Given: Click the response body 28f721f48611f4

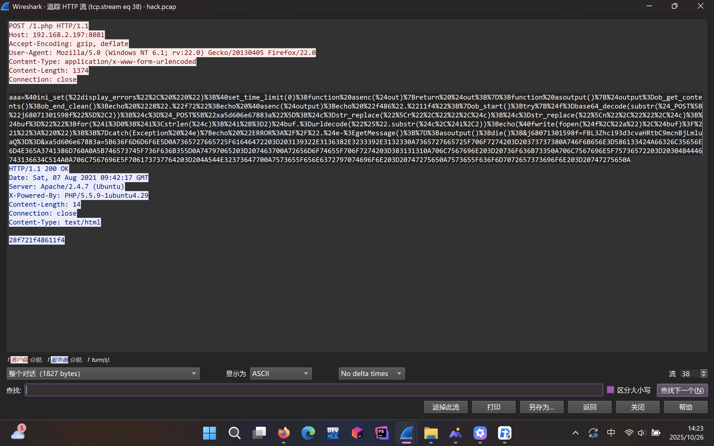Looking at the screenshot, I should click(x=37, y=240).
